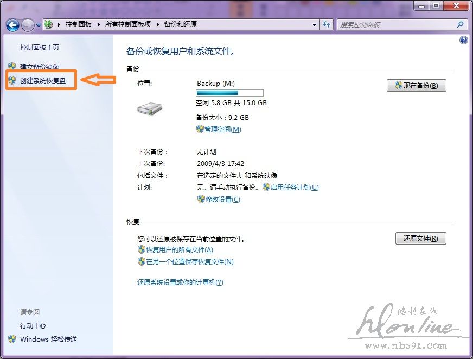Click the text 在选定的文件夹 和系统映像
Image resolution: width=473 pixels, height=359 pixels.
(x=237, y=176)
